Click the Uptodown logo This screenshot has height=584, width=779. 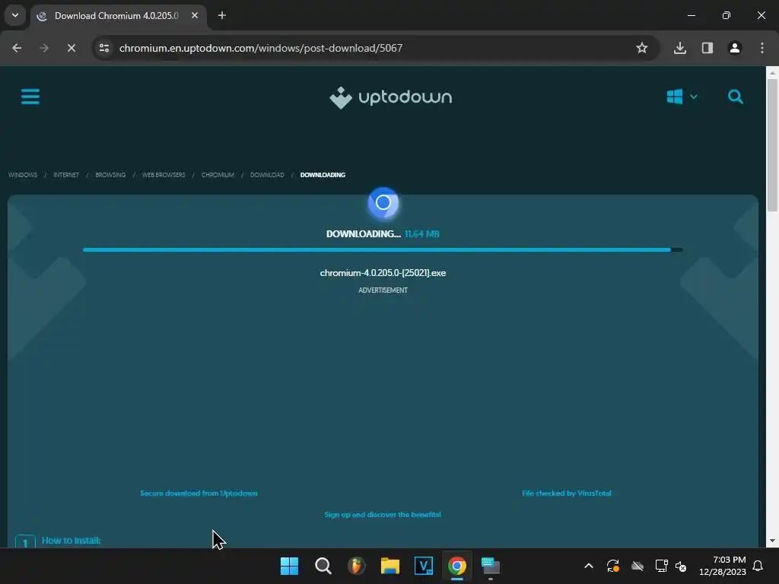click(390, 97)
